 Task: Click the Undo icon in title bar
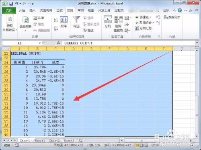pyautogui.click(x=16, y=4)
